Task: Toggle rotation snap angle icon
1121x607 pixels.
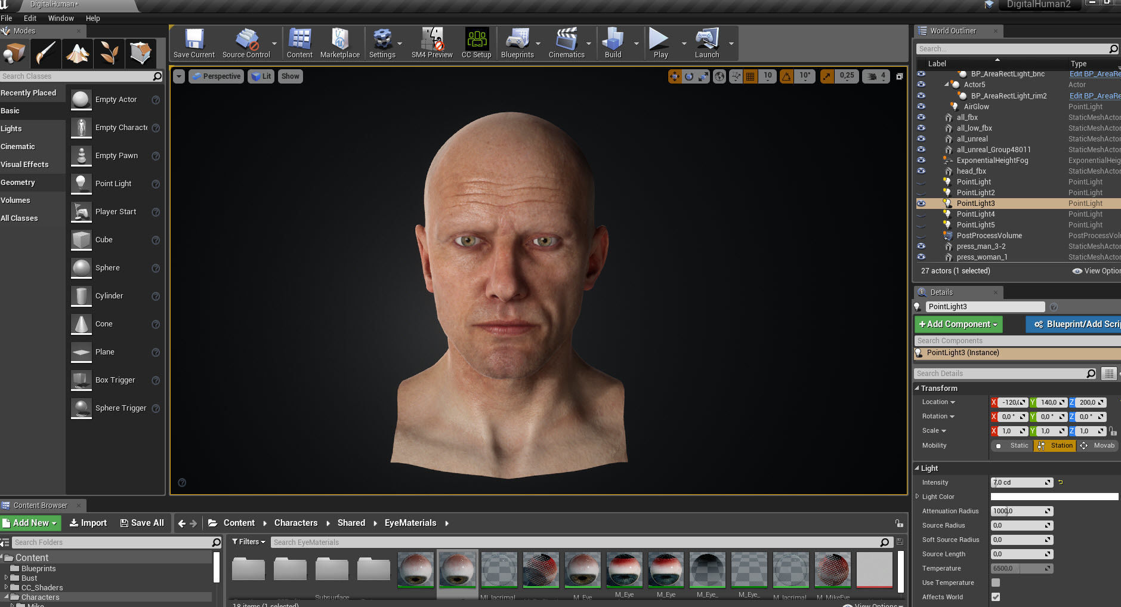Action: 787,76
